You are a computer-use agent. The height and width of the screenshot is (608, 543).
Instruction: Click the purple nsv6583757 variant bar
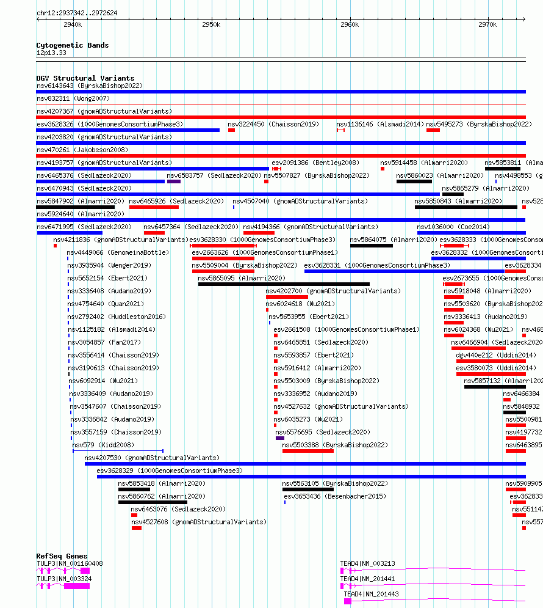click(174, 181)
